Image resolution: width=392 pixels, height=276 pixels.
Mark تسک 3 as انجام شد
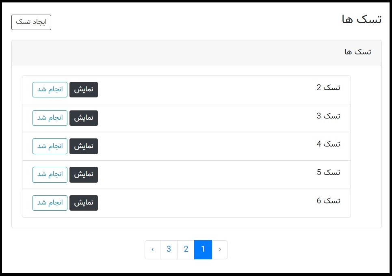(x=50, y=118)
